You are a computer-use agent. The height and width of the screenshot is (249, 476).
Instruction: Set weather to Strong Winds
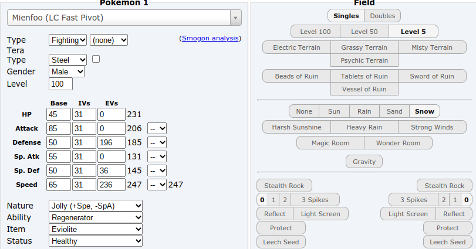click(x=432, y=127)
